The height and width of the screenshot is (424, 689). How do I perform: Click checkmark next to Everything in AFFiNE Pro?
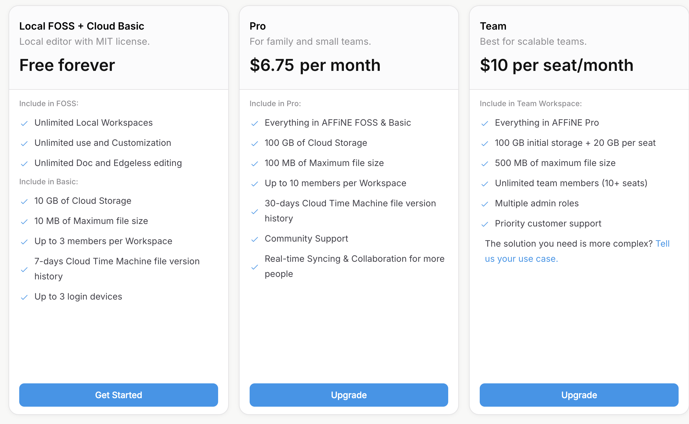[485, 123]
